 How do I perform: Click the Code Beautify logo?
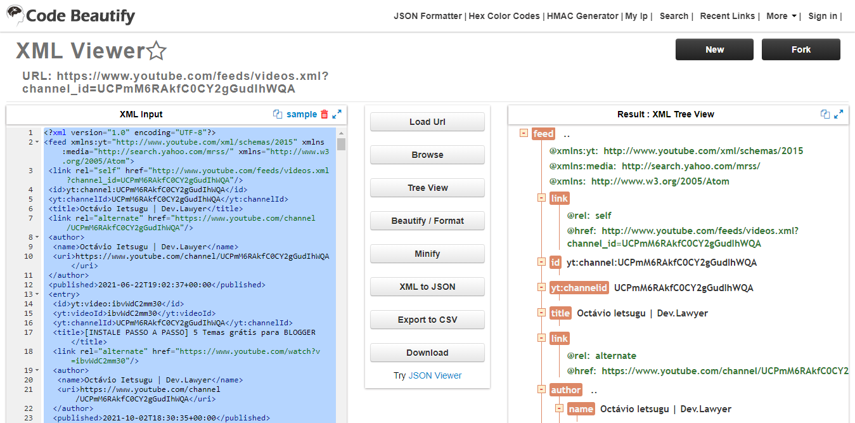(70, 15)
